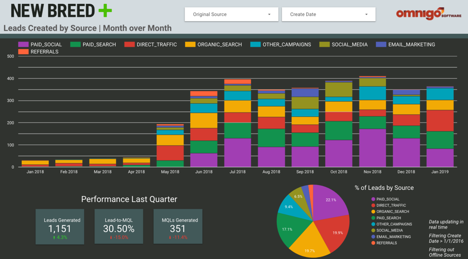Image resolution: width=468 pixels, height=259 pixels.
Task: Click SOCIAL_MEDIA legend icon above bar chart
Action: (324, 45)
